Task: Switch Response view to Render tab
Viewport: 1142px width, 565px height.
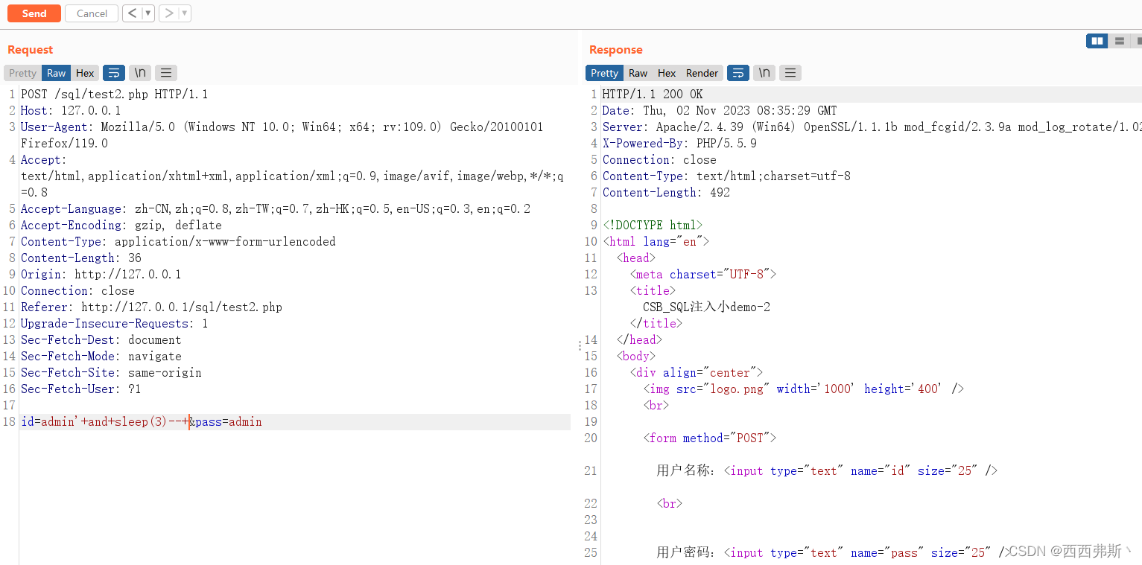Action: [702, 73]
